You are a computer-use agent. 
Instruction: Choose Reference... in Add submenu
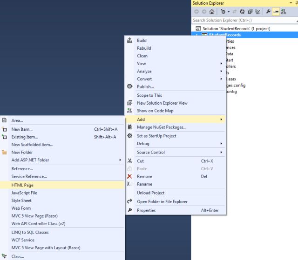coord(22,169)
